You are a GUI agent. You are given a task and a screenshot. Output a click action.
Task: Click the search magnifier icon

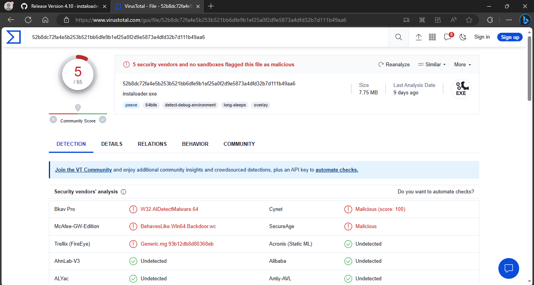398,37
